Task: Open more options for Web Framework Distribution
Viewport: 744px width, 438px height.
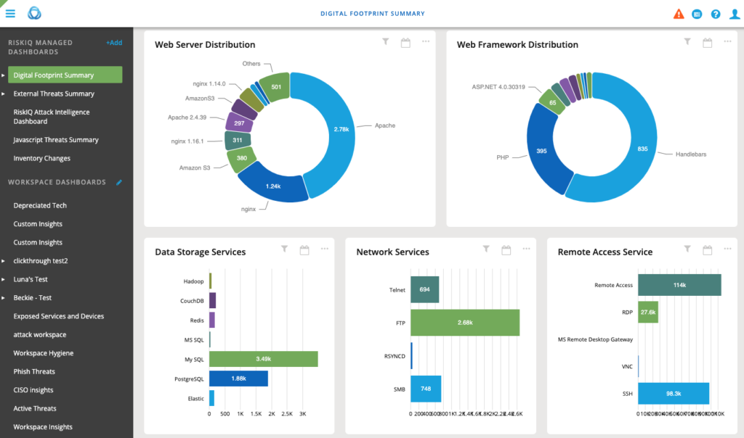Action: coord(727,41)
